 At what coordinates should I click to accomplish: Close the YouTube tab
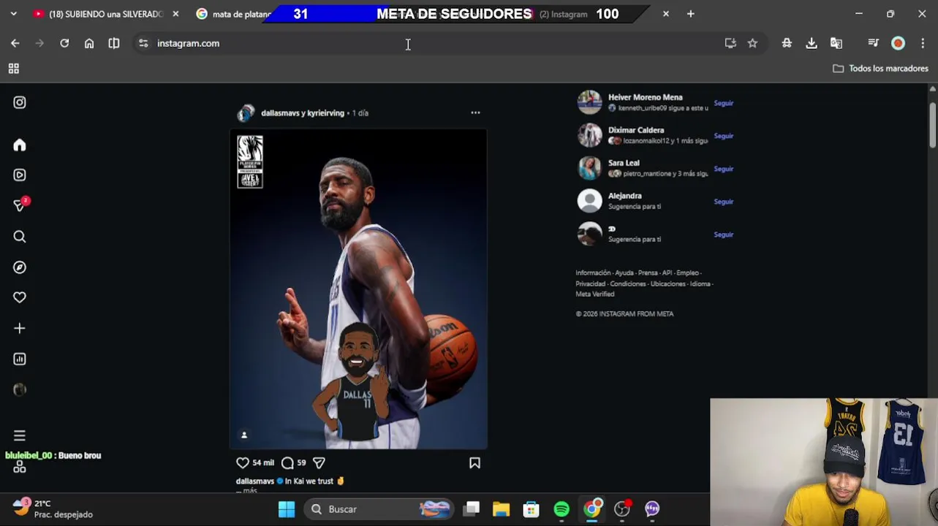click(x=175, y=14)
